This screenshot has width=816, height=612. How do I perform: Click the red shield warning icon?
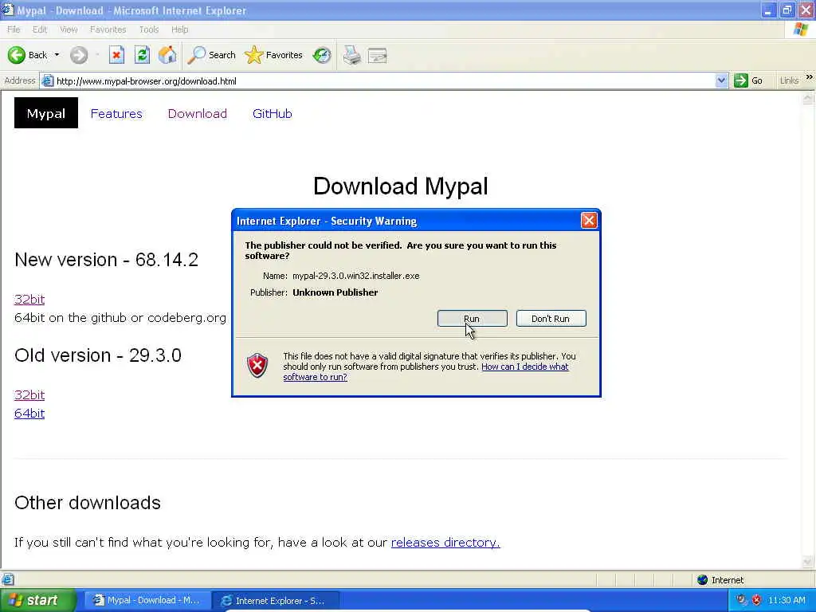click(x=257, y=365)
